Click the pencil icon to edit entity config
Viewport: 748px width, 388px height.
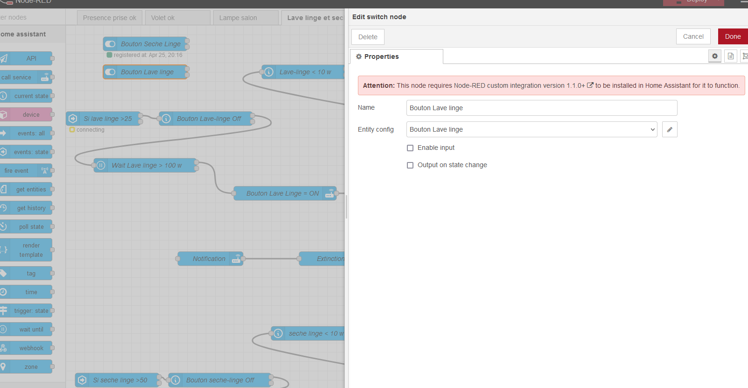point(669,129)
